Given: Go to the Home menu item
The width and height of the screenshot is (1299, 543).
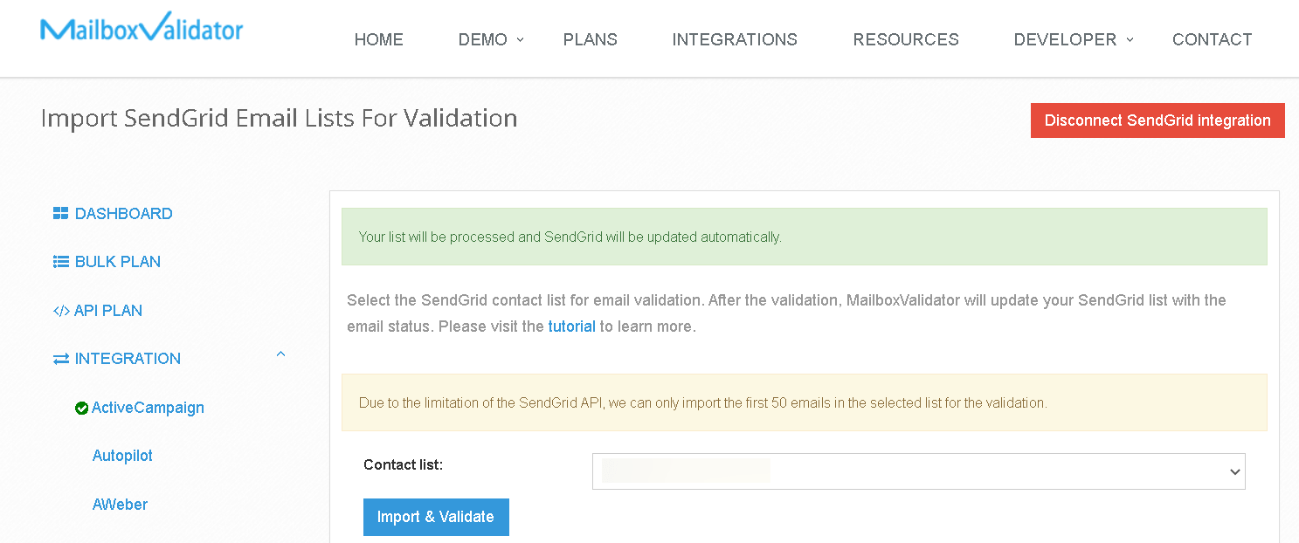Looking at the screenshot, I should coord(378,39).
